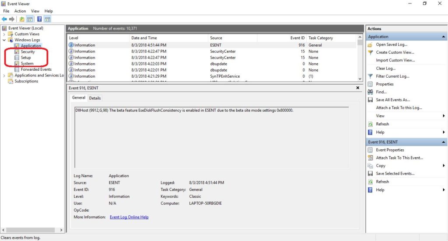
Task: Click the Attach Task To This Event icon
Action: coord(370,158)
